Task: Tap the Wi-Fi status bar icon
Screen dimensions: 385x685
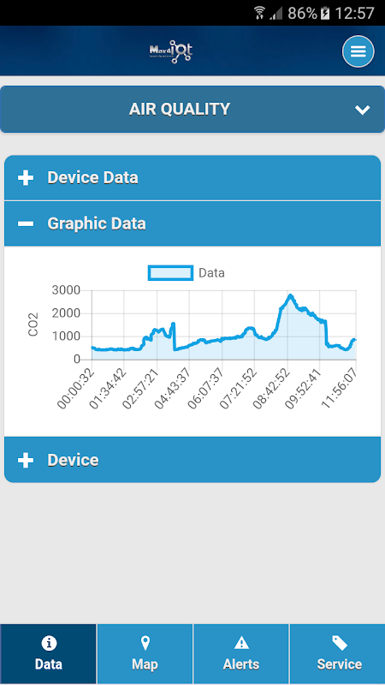Action: 260,13
